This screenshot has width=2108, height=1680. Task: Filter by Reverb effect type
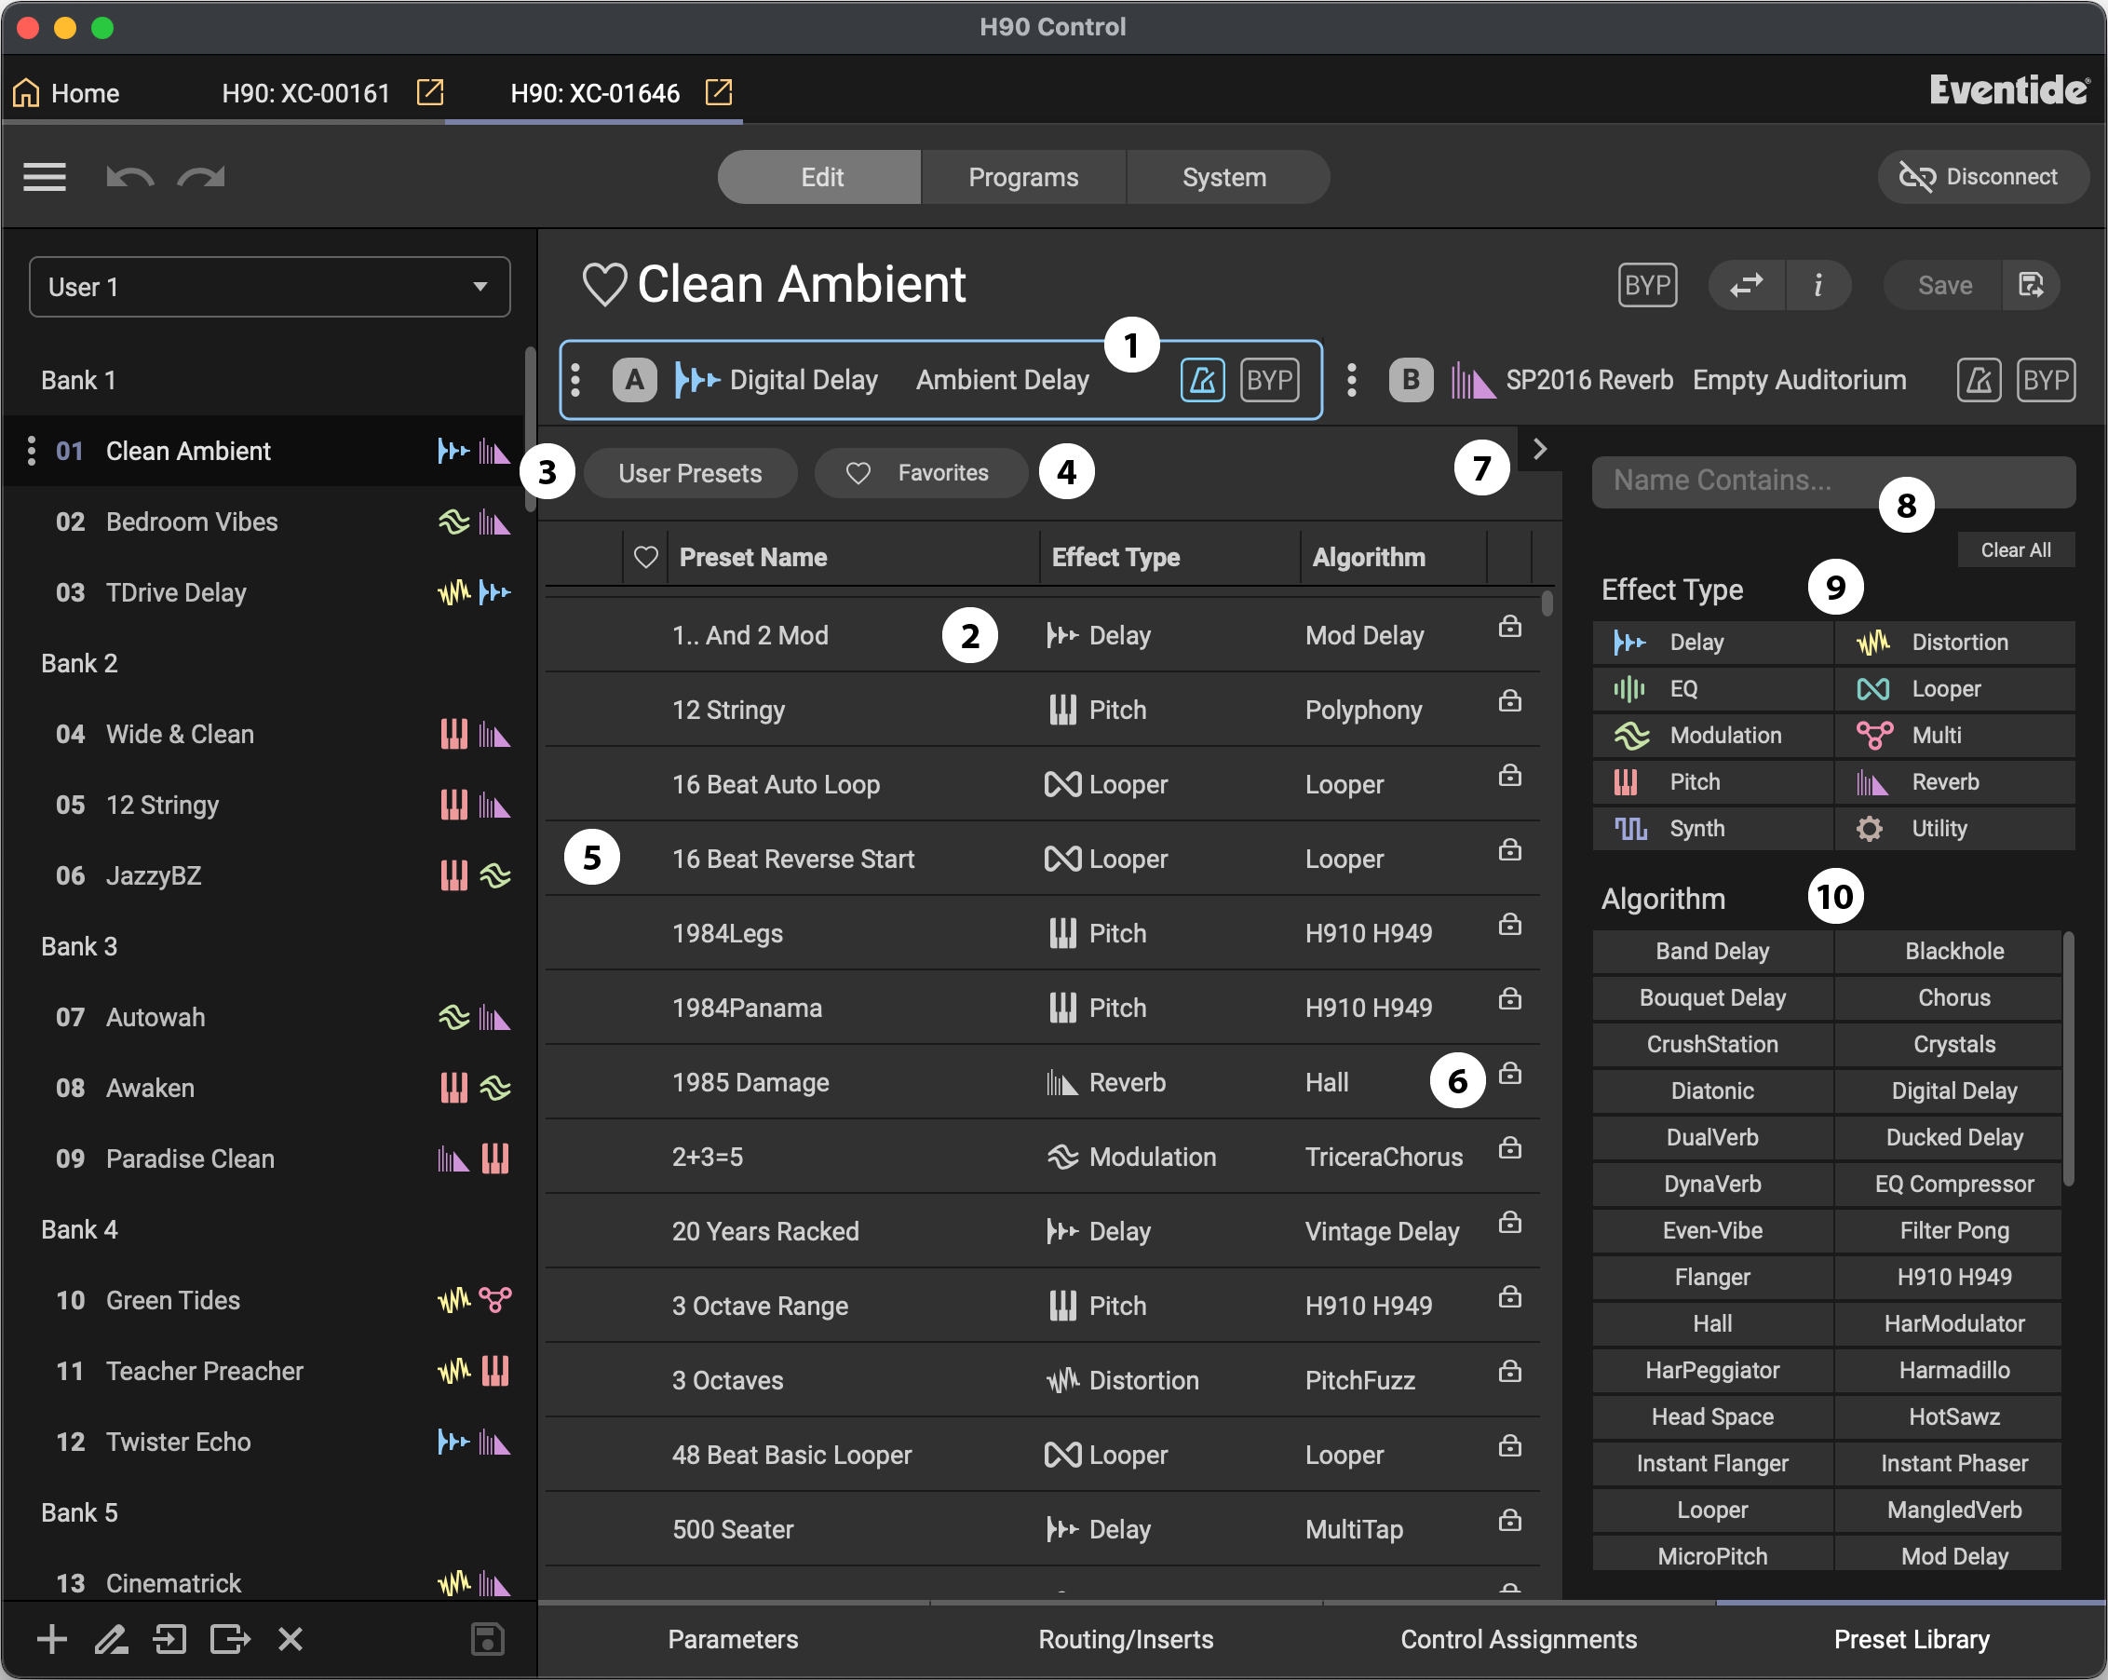(x=1954, y=782)
